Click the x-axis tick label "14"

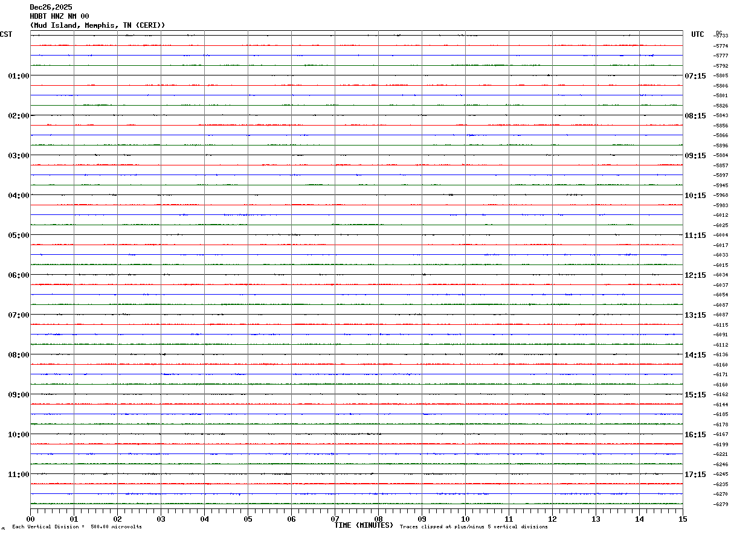click(x=639, y=519)
